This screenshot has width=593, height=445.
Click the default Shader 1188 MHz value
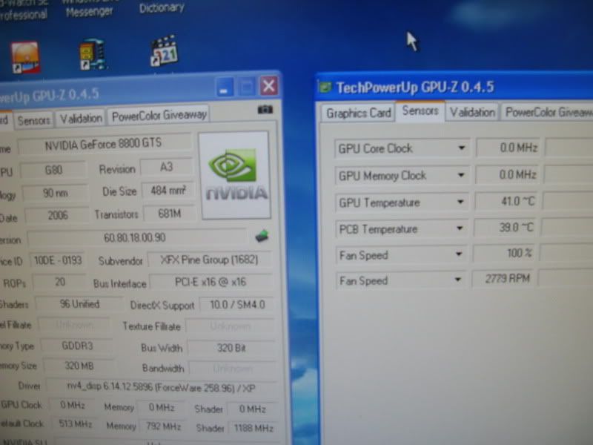253,428
